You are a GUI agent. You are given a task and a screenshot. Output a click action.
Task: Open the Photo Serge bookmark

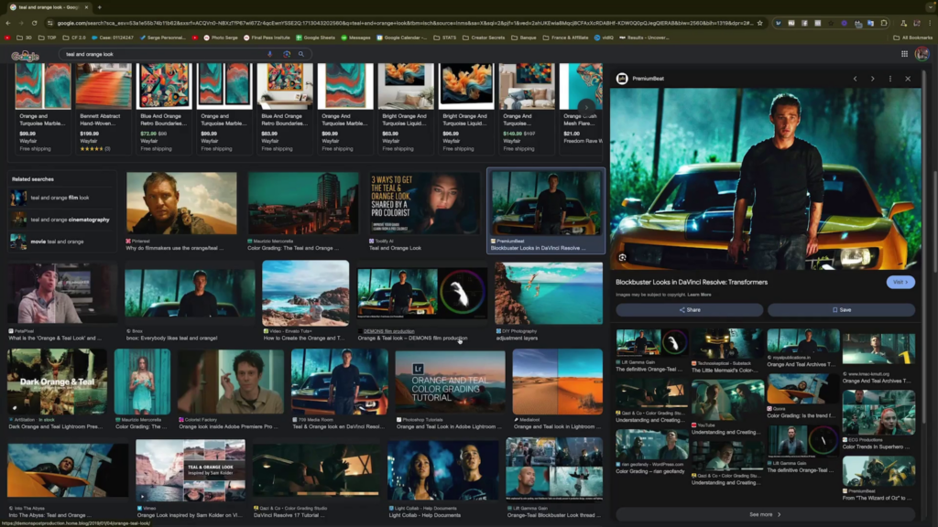click(221, 38)
